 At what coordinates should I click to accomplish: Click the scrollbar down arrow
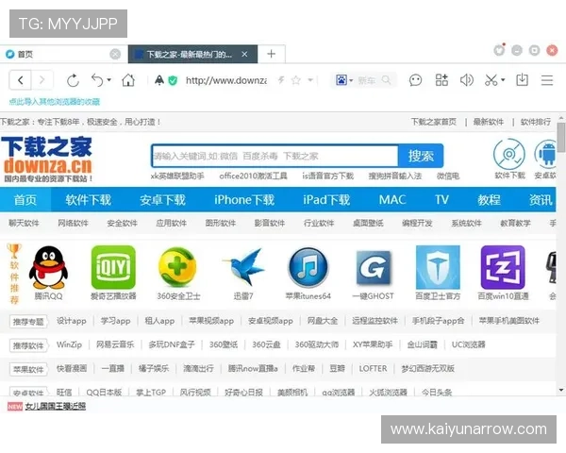[x=561, y=390]
